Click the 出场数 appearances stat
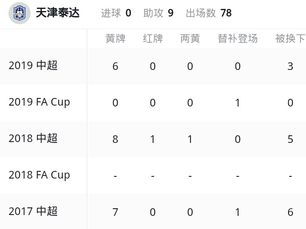Screen dimensions: 306x229 209,13
